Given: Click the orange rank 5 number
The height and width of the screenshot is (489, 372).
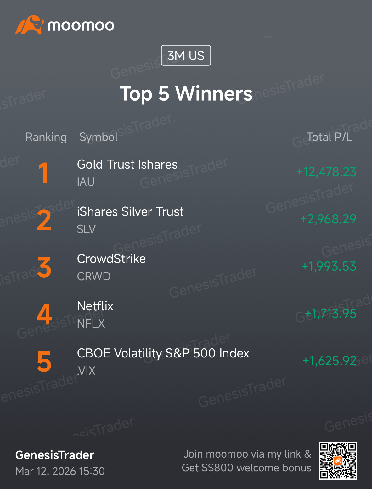Looking at the screenshot, I should [x=44, y=362].
